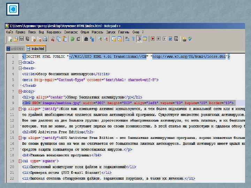Stop macro recording with square icon

point(159,39)
